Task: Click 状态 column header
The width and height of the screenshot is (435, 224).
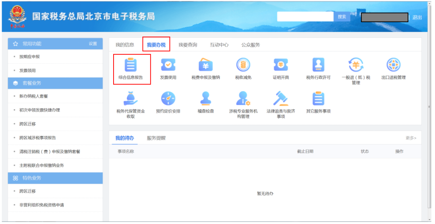Action: [x=365, y=151]
